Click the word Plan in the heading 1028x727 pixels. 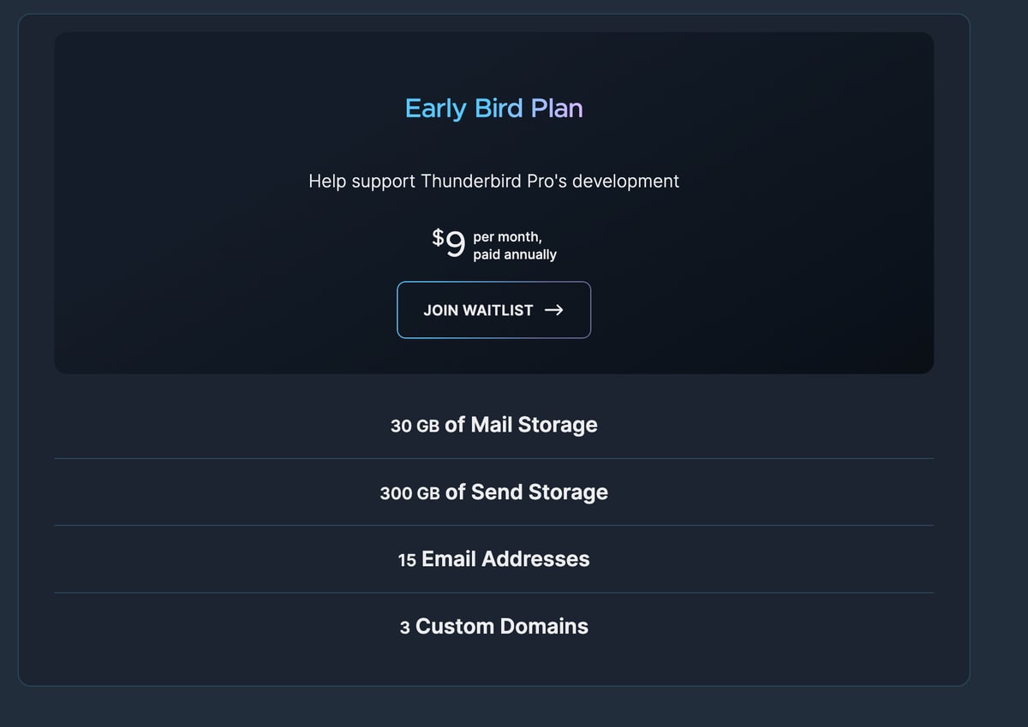tap(557, 109)
